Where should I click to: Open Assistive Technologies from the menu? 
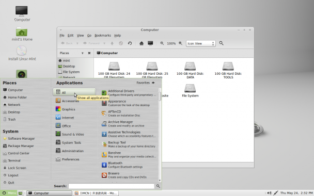coord(129,134)
